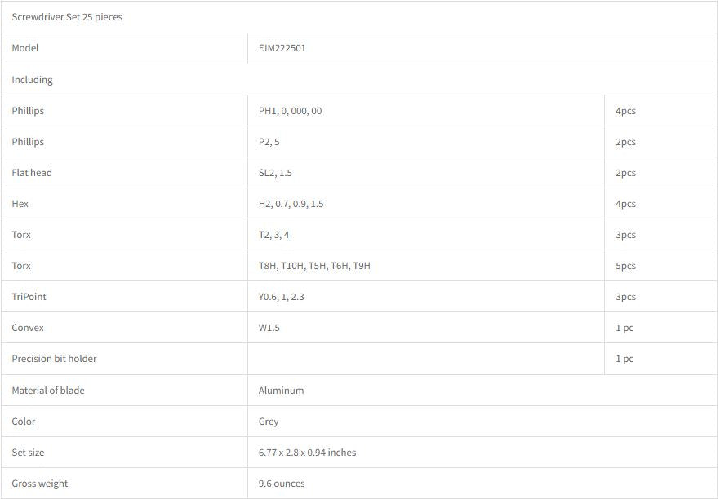Click the "Grey" color value

269,422
